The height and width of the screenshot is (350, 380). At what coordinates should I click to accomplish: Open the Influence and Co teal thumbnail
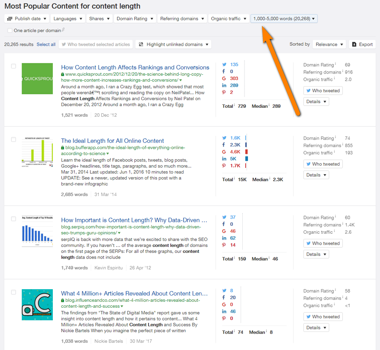click(x=37, y=305)
